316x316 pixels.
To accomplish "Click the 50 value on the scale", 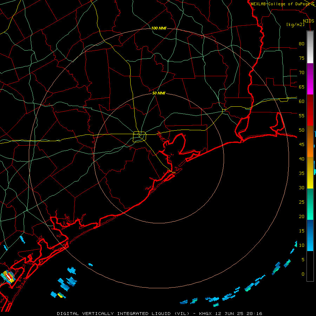I will click(x=302, y=130).
